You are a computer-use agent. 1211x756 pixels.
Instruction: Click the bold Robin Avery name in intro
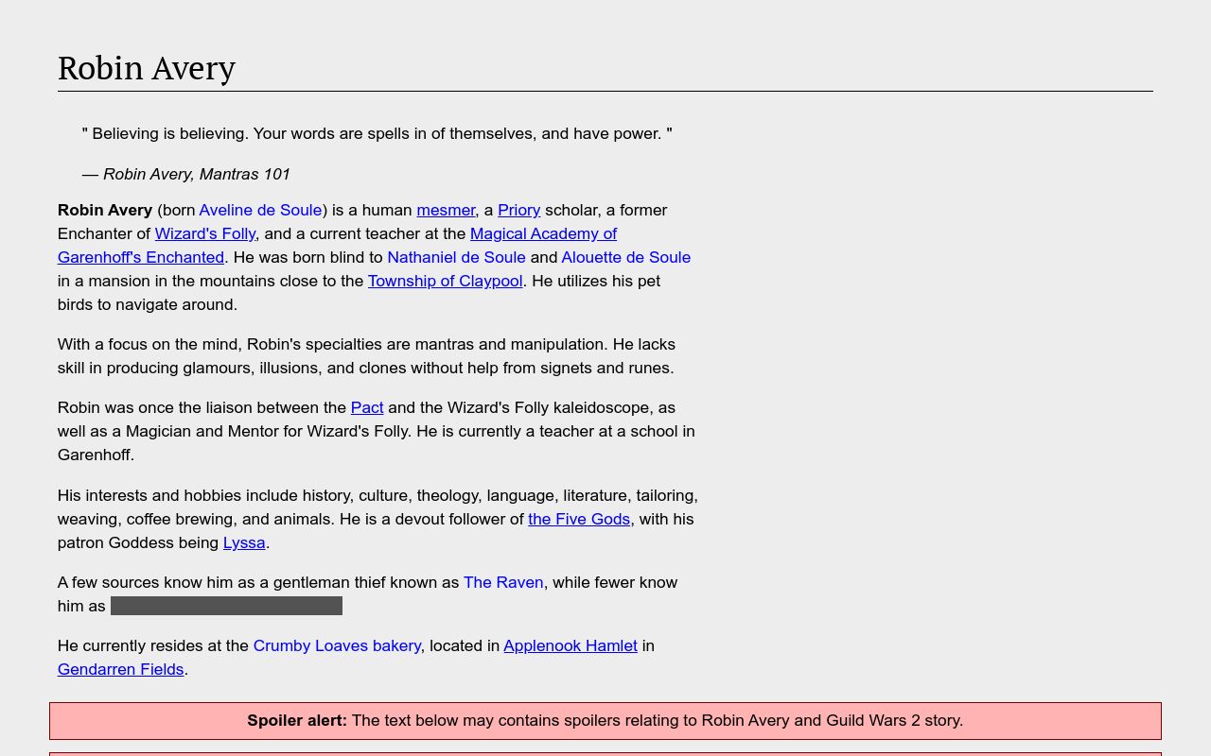coord(105,210)
